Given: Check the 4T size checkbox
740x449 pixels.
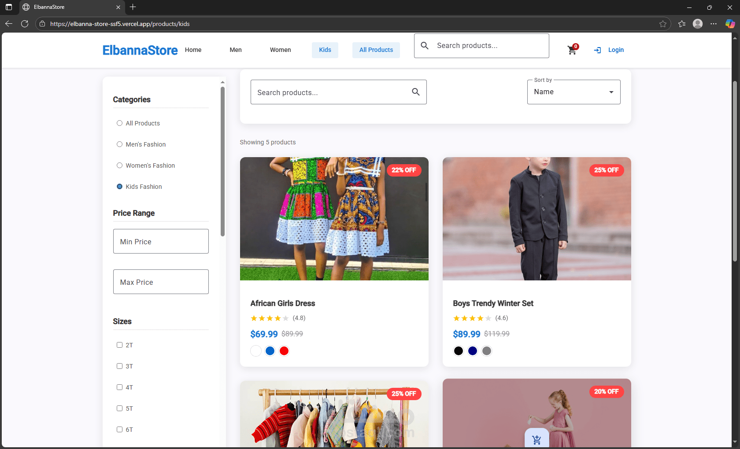Looking at the screenshot, I should tap(119, 387).
